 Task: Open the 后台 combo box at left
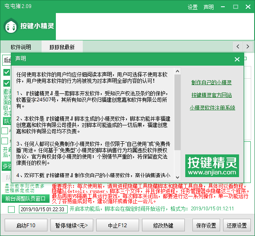click(x=7, y=59)
